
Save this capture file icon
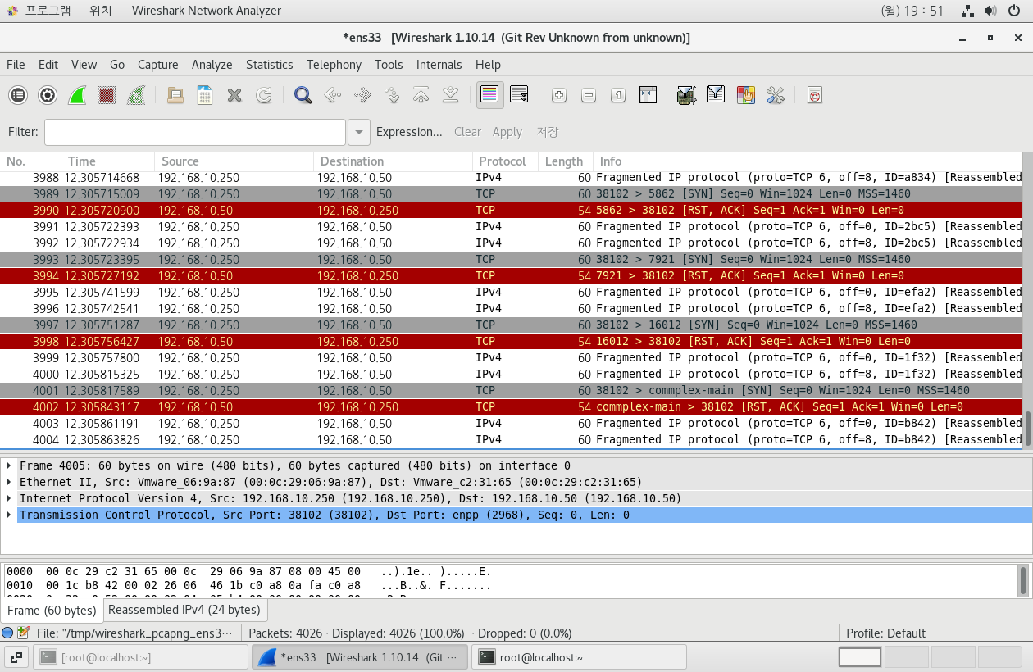tap(204, 95)
